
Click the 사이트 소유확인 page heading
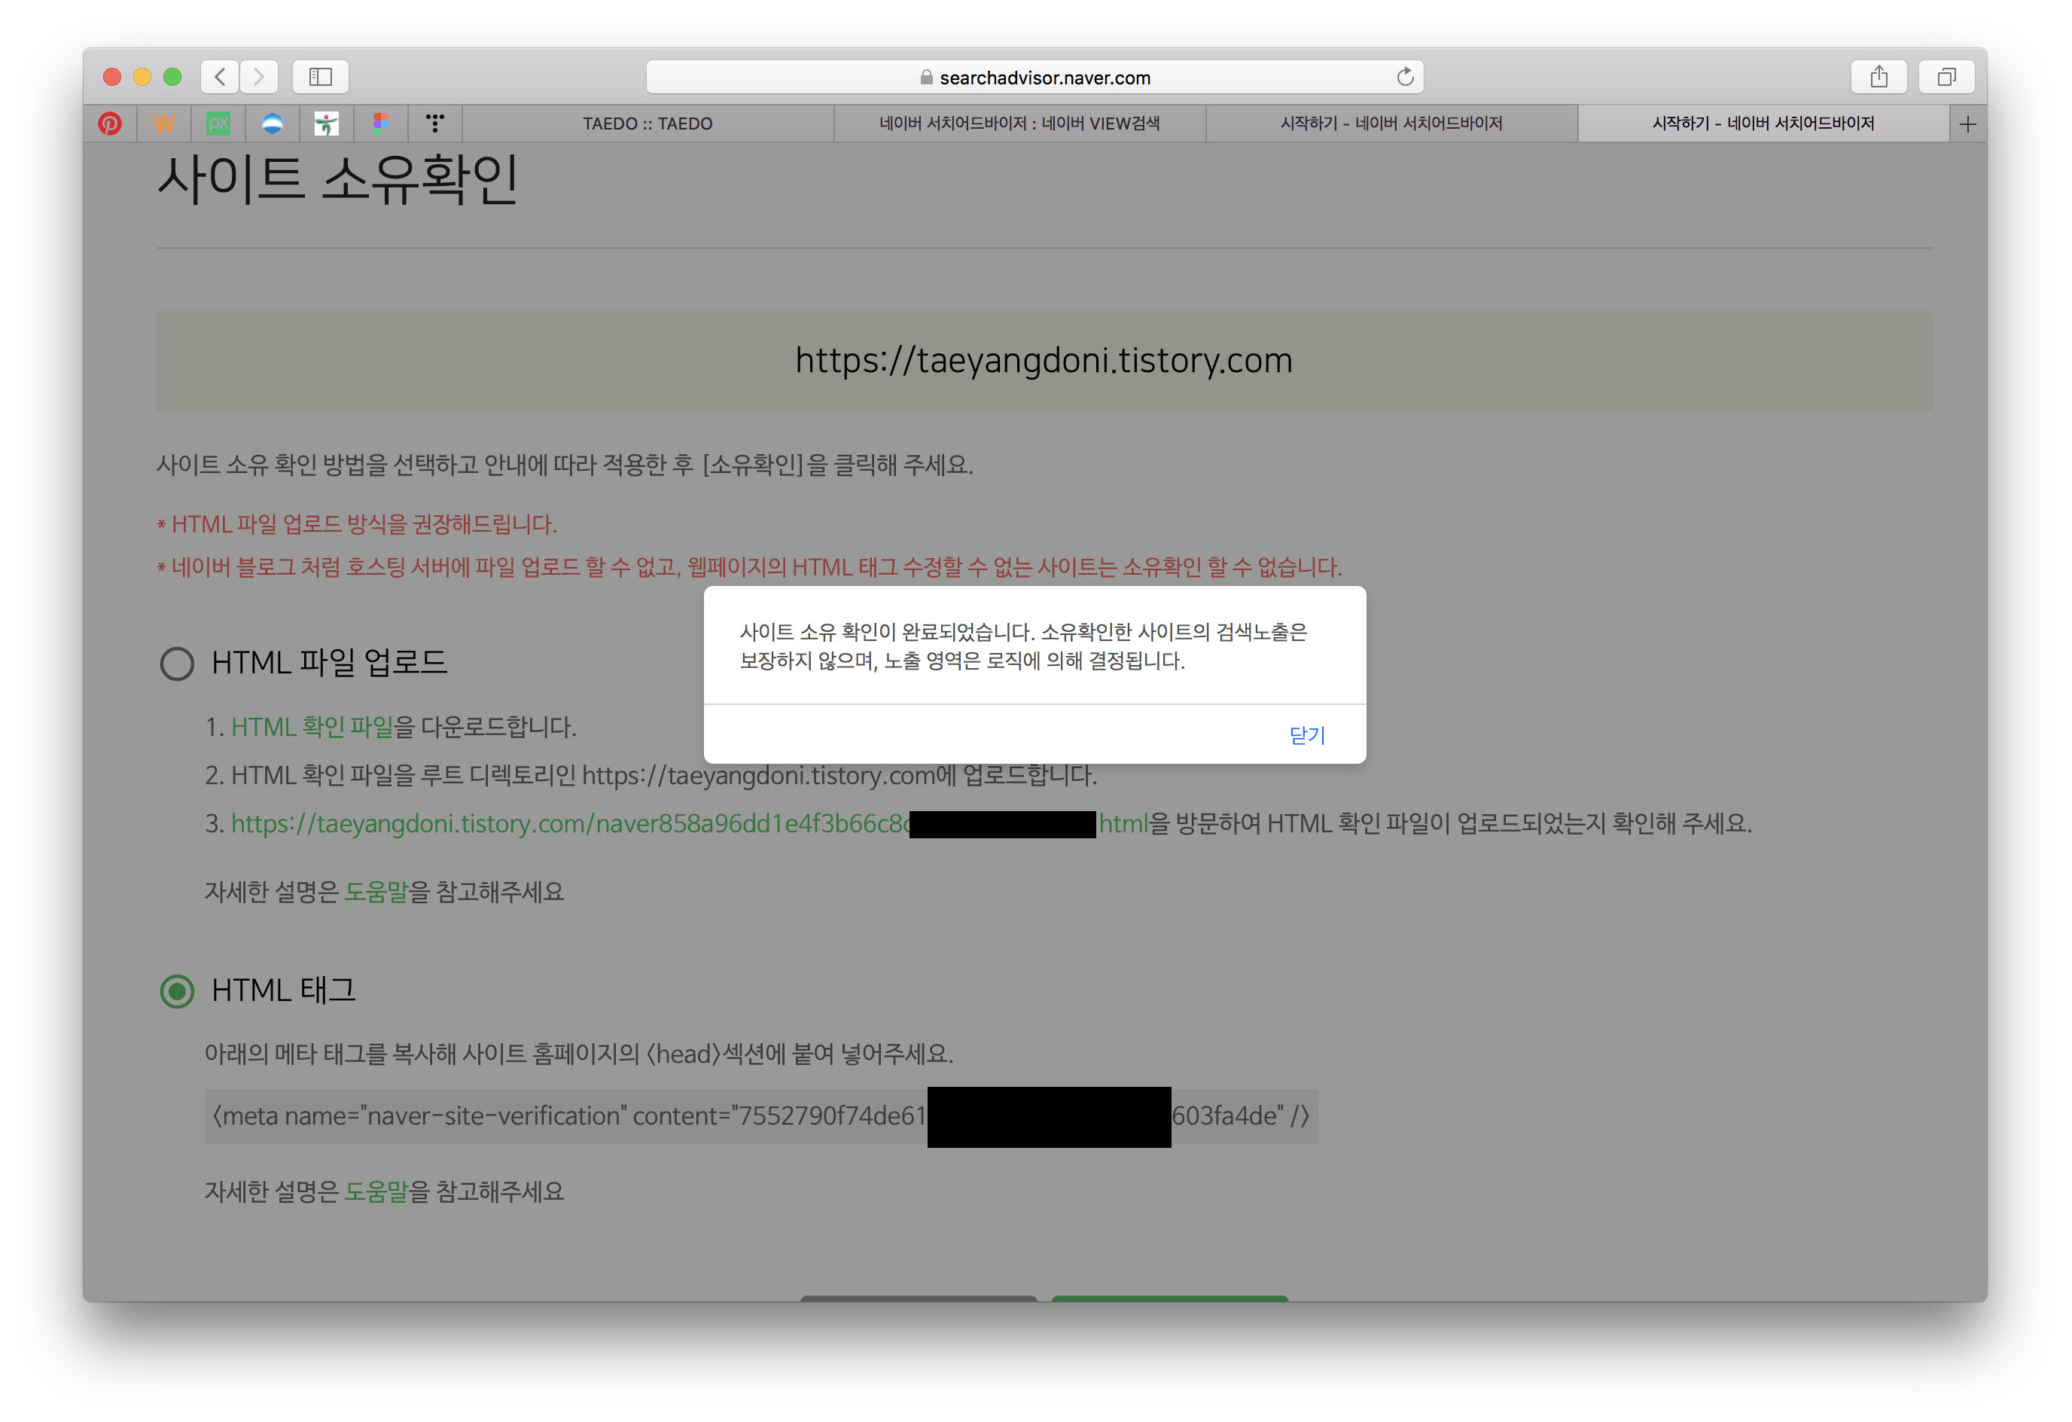(337, 180)
